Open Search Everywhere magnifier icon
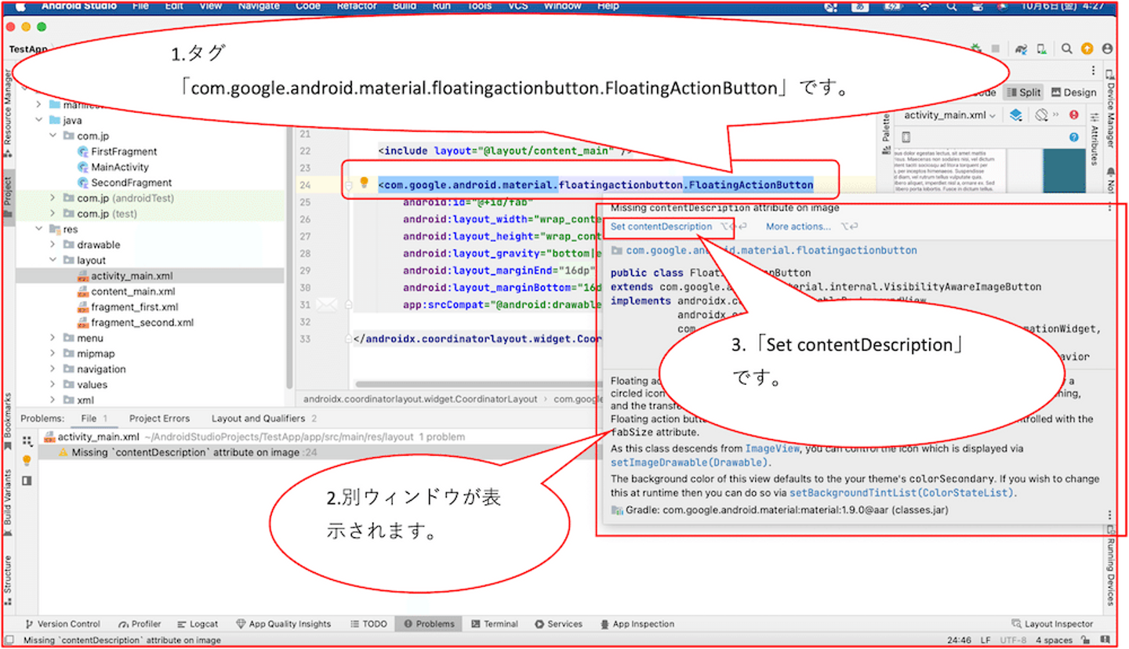 pos(1066,49)
